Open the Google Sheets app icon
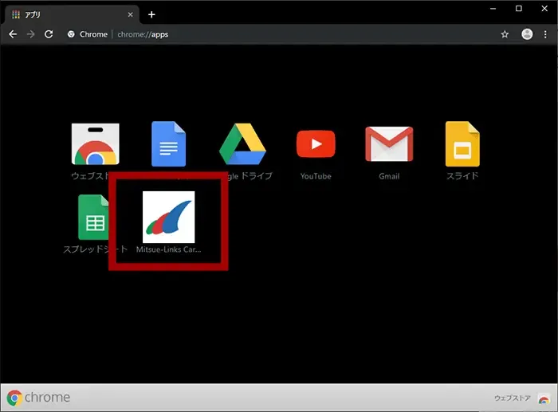Screen dimensions: 558x412 (93, 217)
